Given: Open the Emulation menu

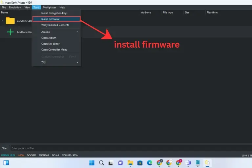Looking at the screenshot, I should 15,8.
